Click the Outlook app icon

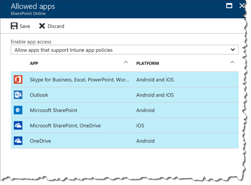18,95
